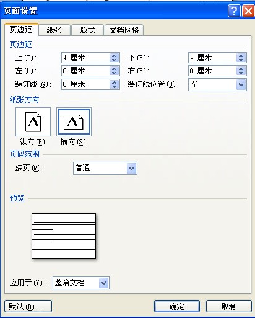
Task: Increase the 左 left margin value
Action: coord(115,69)
